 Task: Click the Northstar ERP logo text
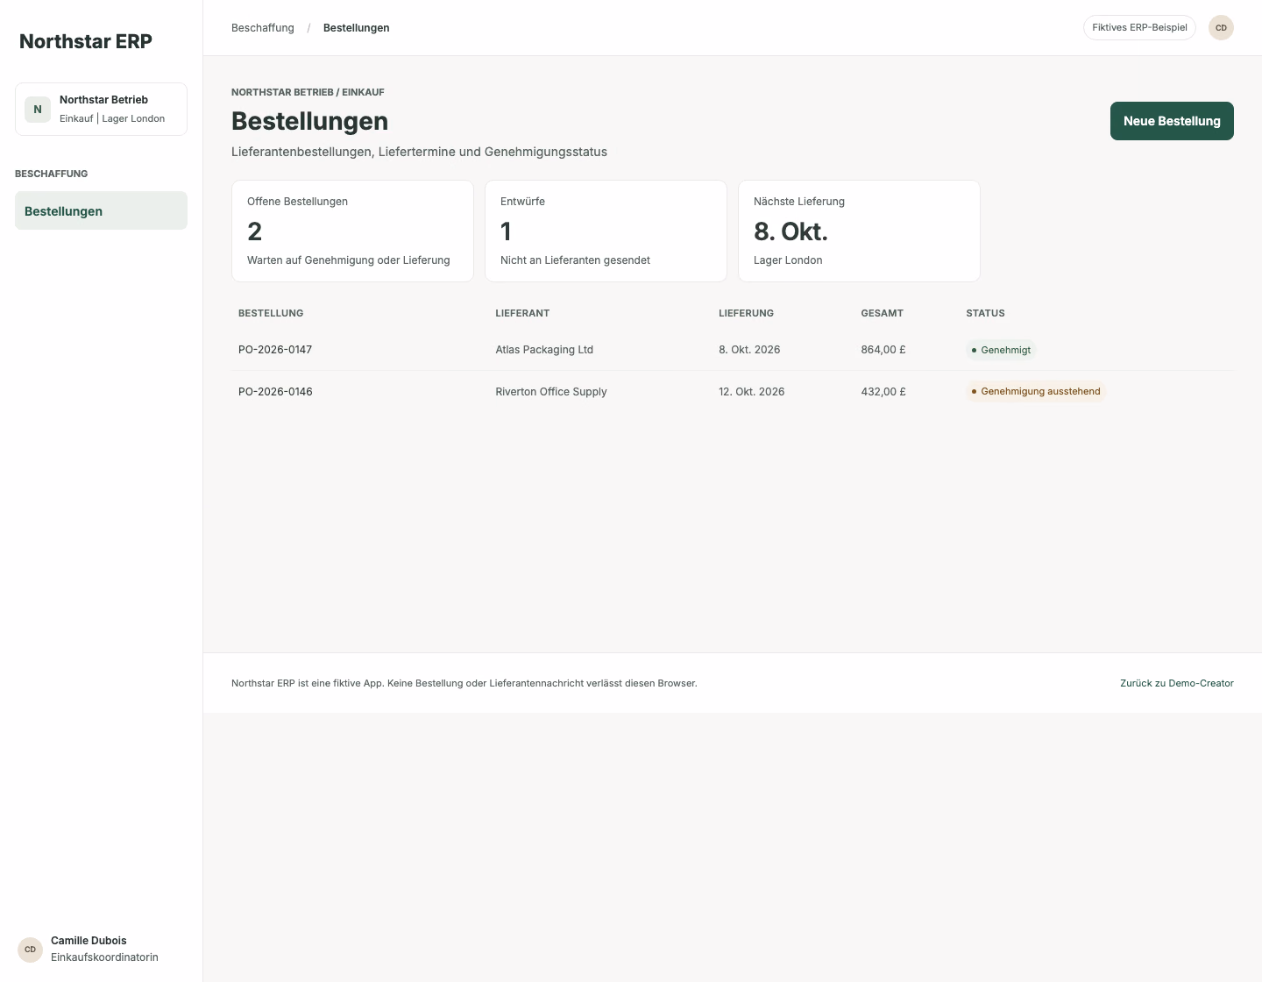click(x=86, y=41)
